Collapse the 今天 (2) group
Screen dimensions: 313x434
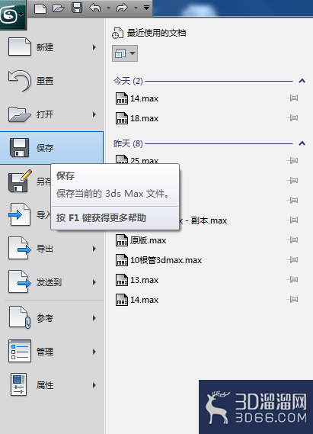pos(302,81)
